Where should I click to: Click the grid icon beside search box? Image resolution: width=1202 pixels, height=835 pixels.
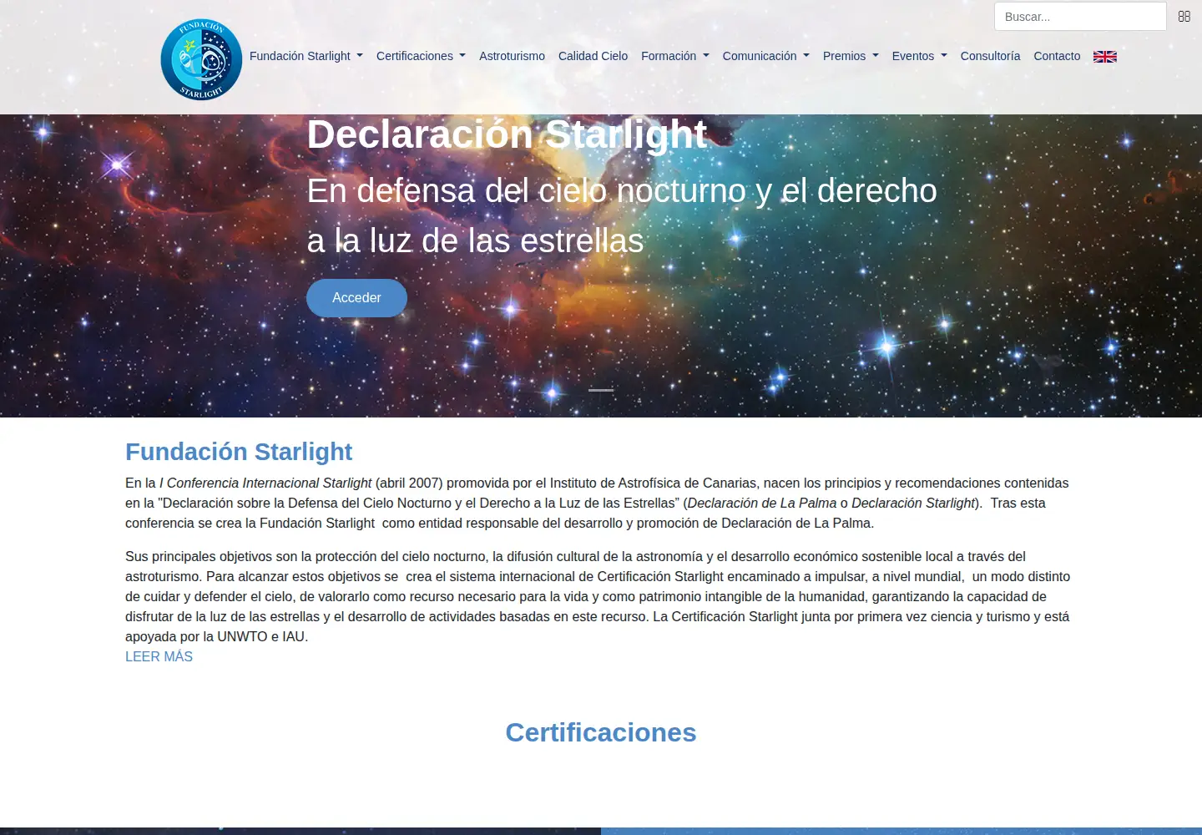click(x=1184, y=17)
